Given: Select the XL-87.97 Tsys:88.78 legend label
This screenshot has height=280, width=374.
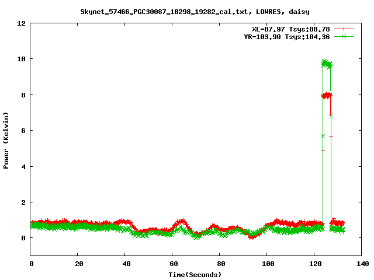Looking at the screenshot, I should pyautogui.click(x=291, y=29).
